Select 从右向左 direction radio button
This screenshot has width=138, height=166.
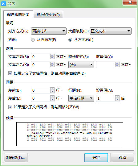tap(33, 40)
